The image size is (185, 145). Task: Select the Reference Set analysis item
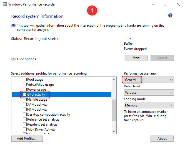point(43,119)
